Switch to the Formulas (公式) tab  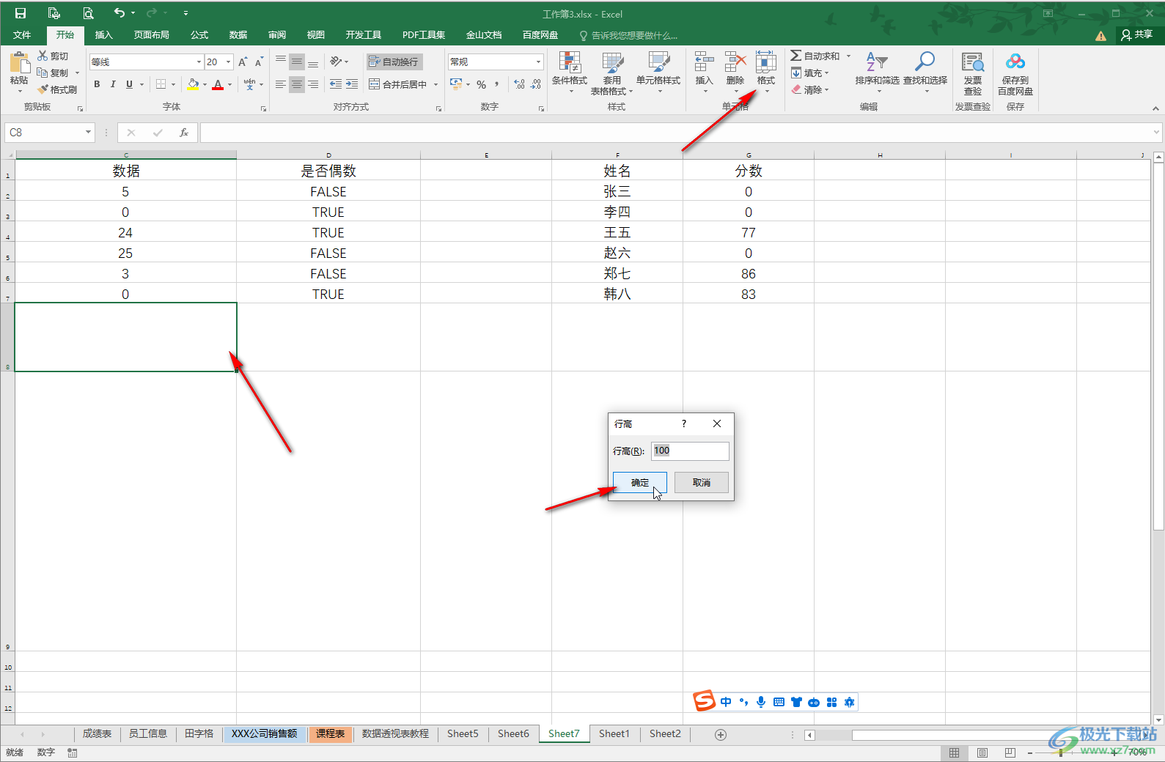pyautogui.click(x=199, y=34)
